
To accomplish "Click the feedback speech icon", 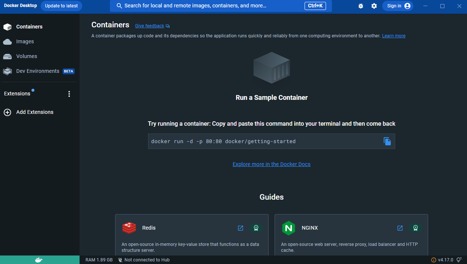I will (x=168, y=26).
